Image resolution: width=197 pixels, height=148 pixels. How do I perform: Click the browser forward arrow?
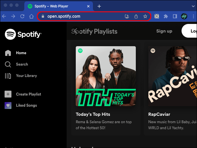[x=13, y=16]
